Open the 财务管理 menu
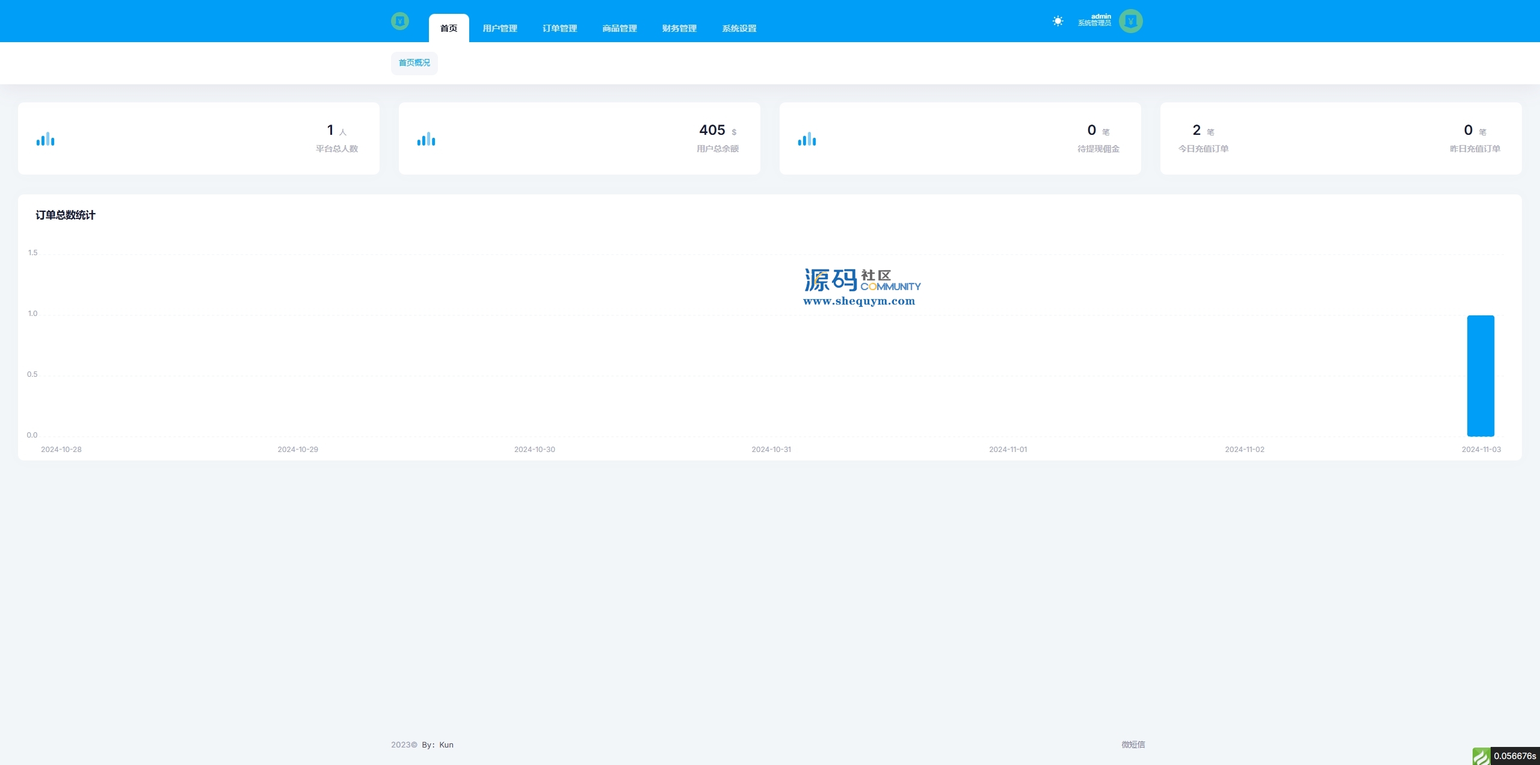 coord(679,28)
